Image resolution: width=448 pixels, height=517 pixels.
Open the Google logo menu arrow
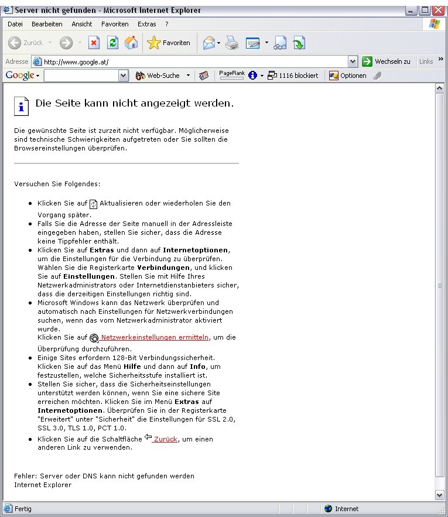tap(37, 76)
